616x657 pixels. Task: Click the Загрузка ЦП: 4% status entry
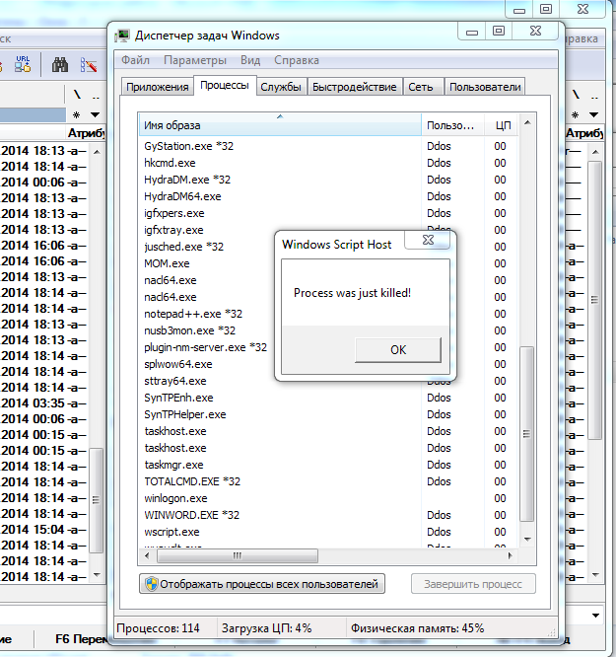tap(267, 628)
